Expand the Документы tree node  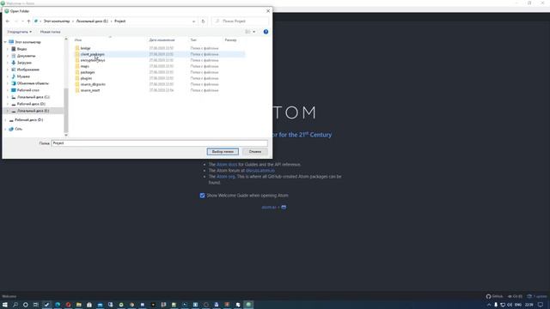8,56
